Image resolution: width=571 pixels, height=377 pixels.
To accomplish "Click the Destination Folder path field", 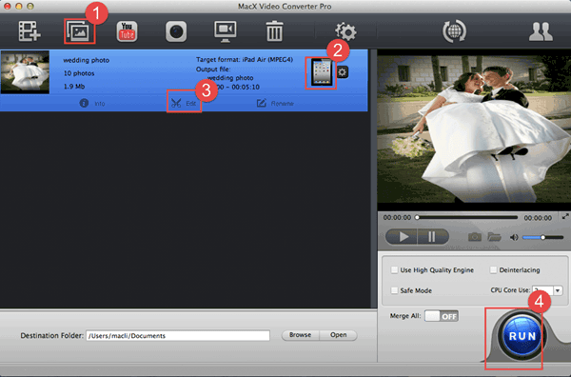I will pyautogui.click(x=178, y=335).
